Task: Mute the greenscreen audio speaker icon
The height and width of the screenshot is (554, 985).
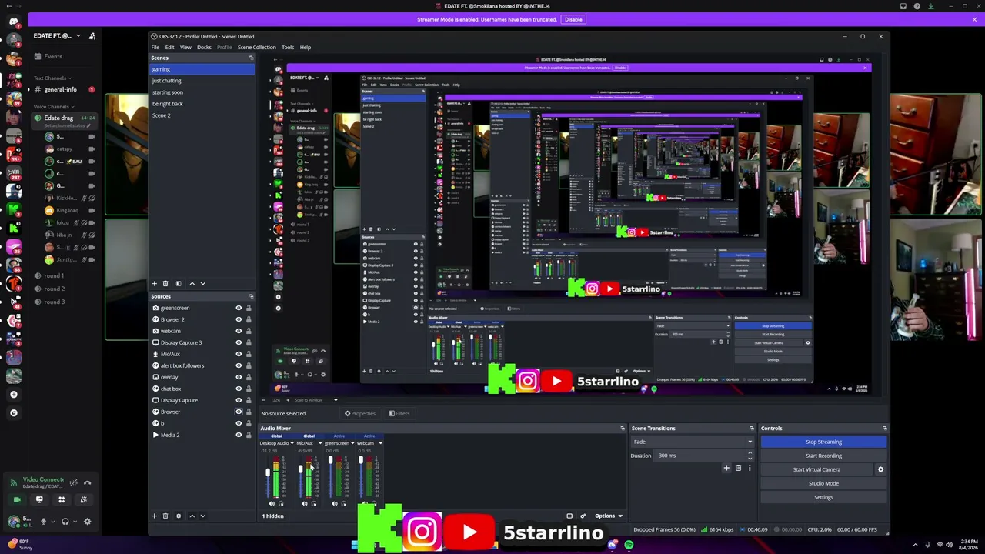Action: [334, 504]
